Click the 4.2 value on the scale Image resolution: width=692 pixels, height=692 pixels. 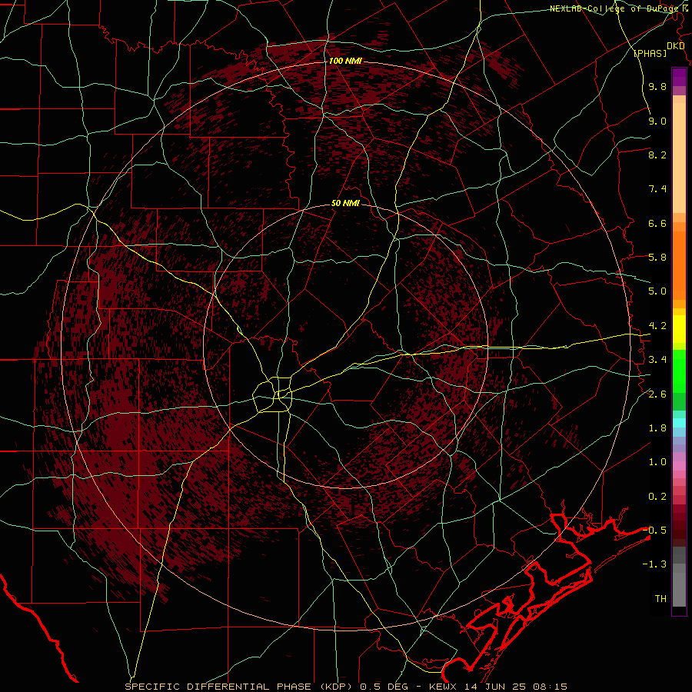click(657, 326)
